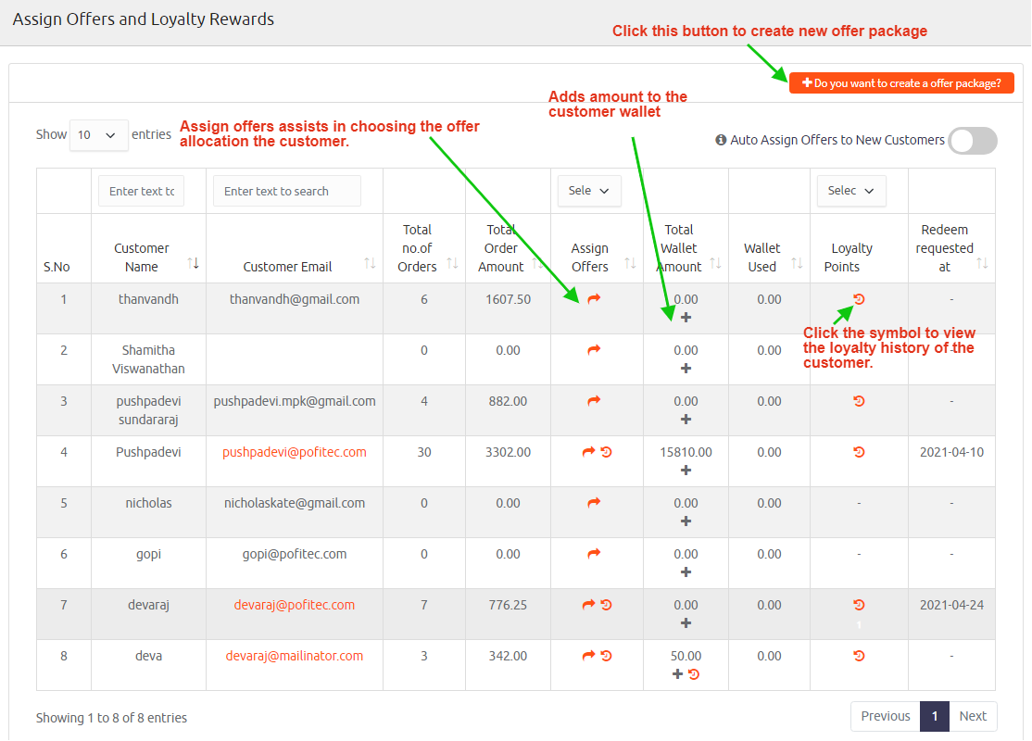This screenshot has width=1032, height=741.
Task: Open offer history icon in Pushpadevi row
Action: tap(607, 452)
